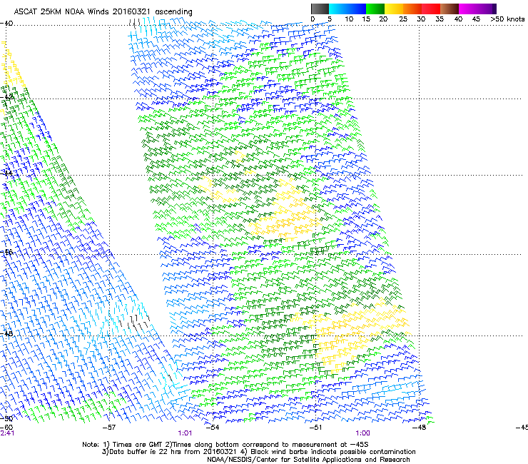This screenshot has height=464, width=528.
Task: Click the NOAA/NESDIS credit line
Action: coord(308,460)
